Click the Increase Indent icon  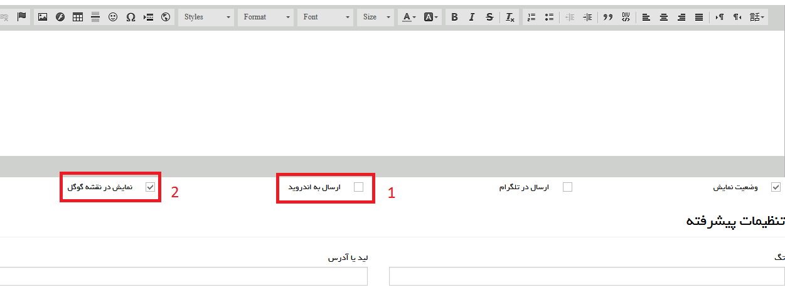pos(587,17)
